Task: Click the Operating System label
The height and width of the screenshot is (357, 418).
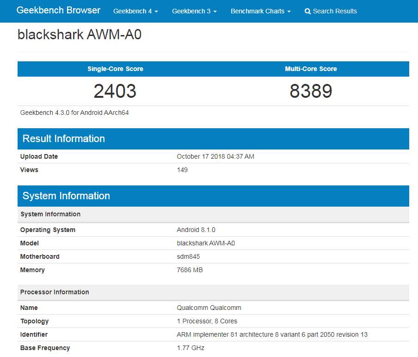Action: (48, 230)
